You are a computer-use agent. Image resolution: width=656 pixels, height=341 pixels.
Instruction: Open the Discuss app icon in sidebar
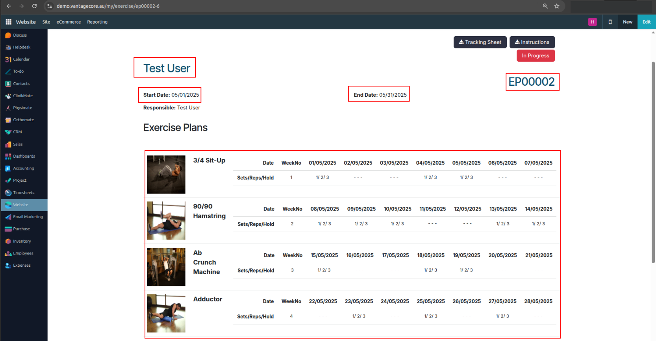click(8, 35)
